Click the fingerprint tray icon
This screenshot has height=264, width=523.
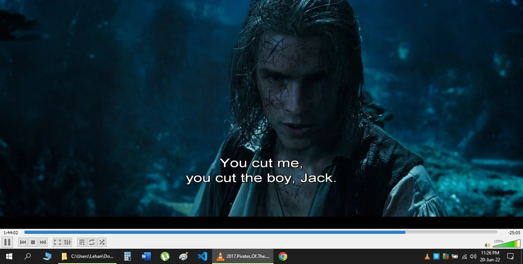coord(436,256)
